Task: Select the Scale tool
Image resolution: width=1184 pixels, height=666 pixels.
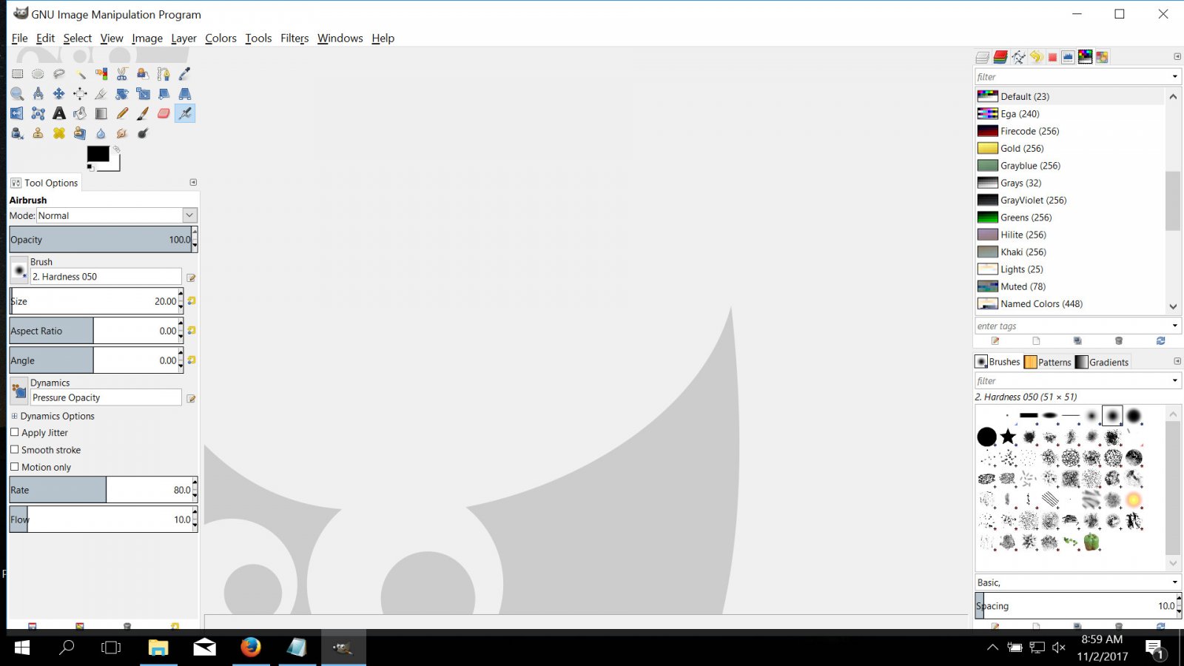Action: [143, 94]
